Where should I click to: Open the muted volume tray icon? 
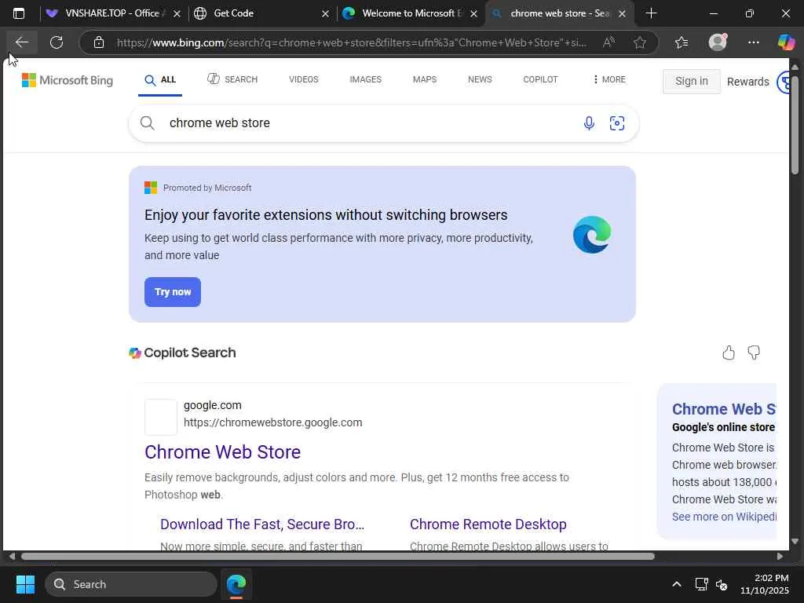tap(722, 584)
